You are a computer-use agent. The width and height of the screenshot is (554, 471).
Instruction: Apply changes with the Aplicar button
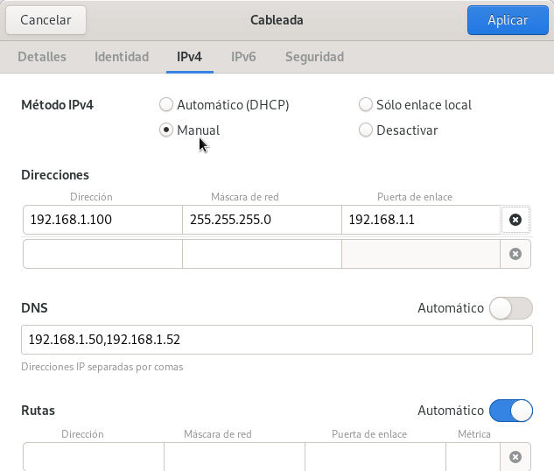(x=508, y=20)
